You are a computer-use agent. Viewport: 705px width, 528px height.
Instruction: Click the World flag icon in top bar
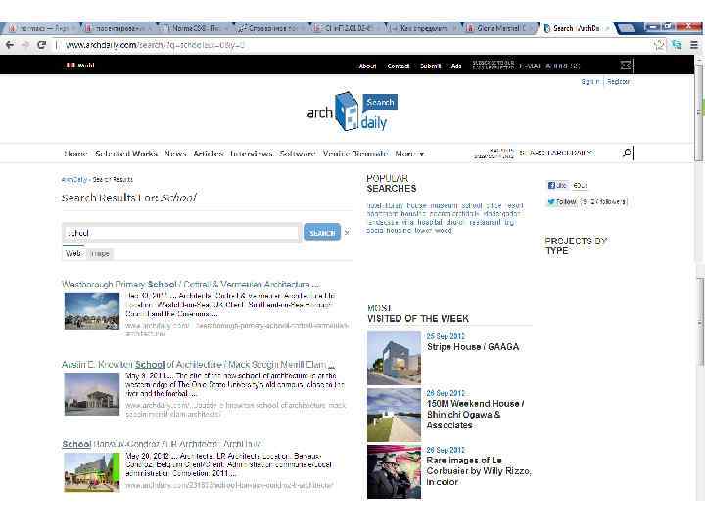coord(70,66)
